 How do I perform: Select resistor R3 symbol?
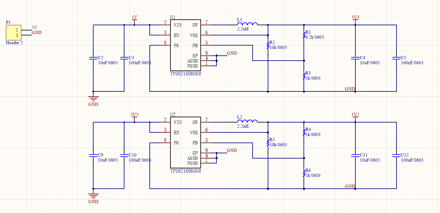[304, 76]
